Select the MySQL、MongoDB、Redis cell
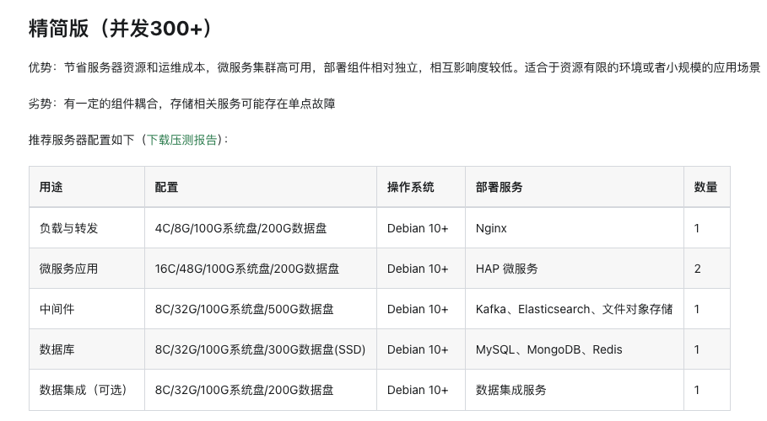Screen dimensions: 767x421 coord(549,349)
